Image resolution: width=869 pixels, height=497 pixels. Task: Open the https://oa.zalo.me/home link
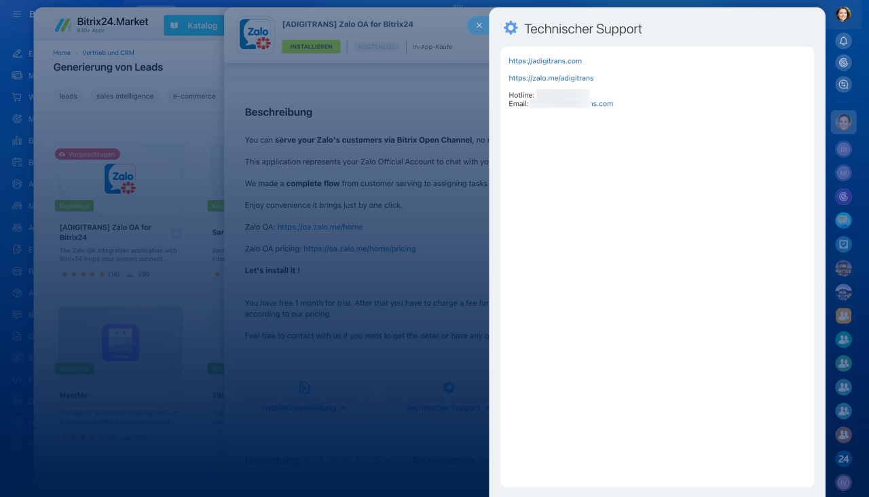pyautogui.click(x=320, y=227)
